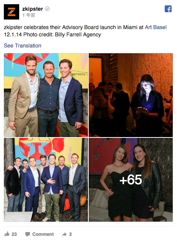Open the Facebook logo icon
177x242 pixels.
tap(168, 9)
